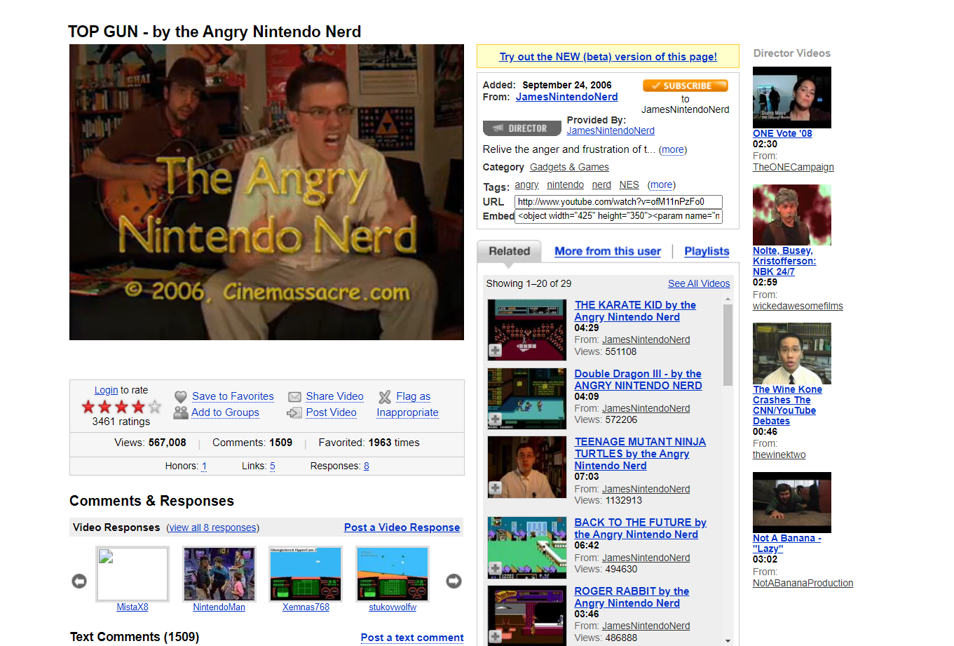This screenshot has height=646, width=954.
Task: Click the Director badge
Action: [x=522, y=128]
